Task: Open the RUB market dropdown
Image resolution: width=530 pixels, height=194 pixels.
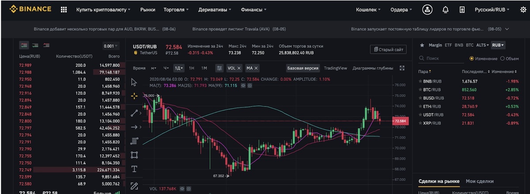Action: tap(498, 45)
